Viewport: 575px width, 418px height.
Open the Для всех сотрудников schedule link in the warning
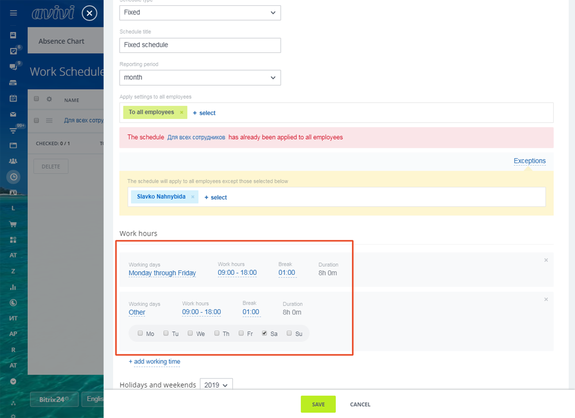click(196, 137)
